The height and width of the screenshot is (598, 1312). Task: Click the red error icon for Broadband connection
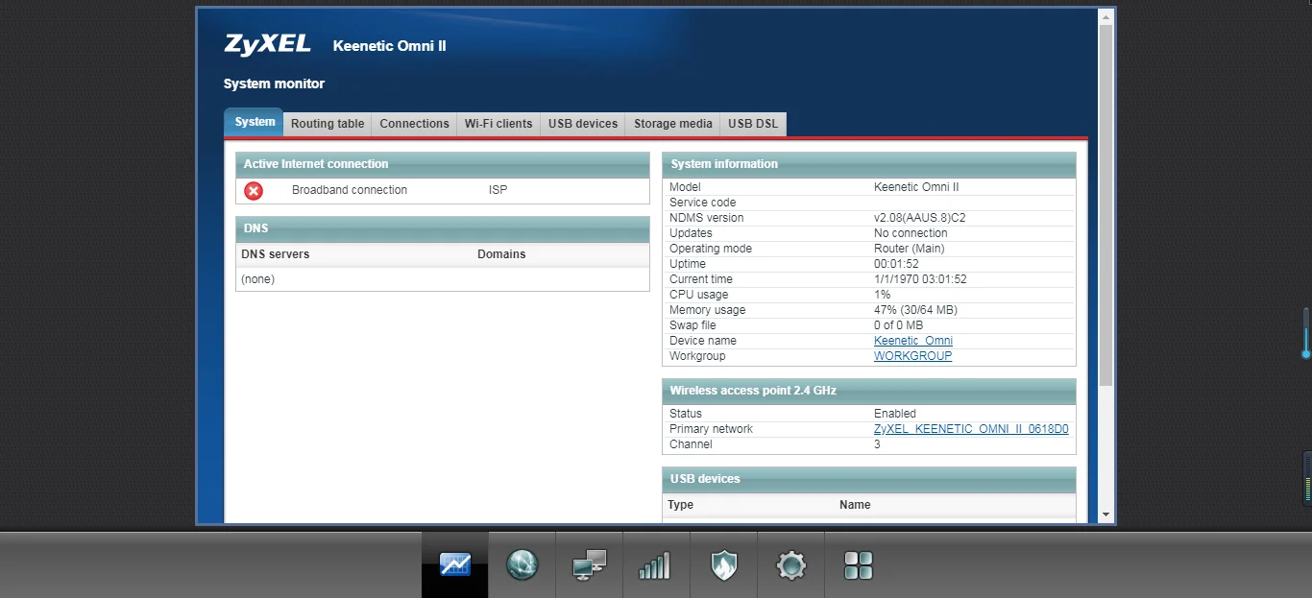[x=254, y=190]
